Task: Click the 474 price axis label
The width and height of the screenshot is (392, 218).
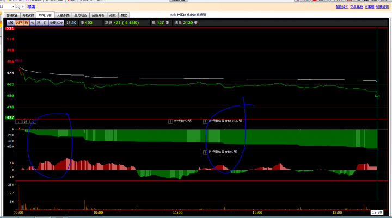Action: point(10,73)
